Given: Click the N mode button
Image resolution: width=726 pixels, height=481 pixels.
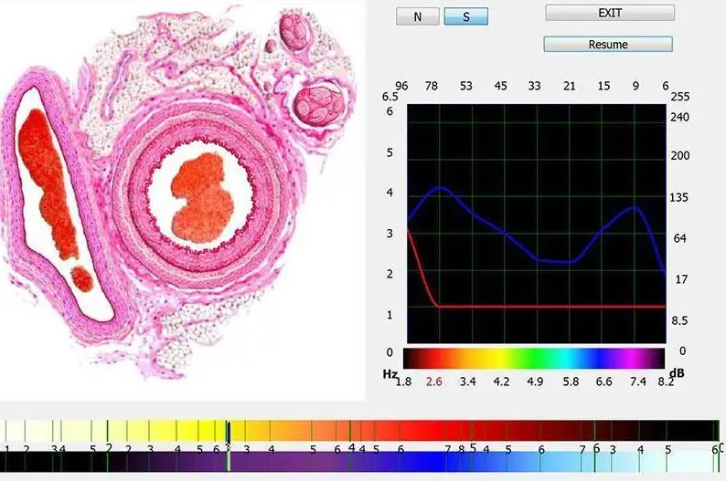Looking at the screenshot, I should coord(418,16).
